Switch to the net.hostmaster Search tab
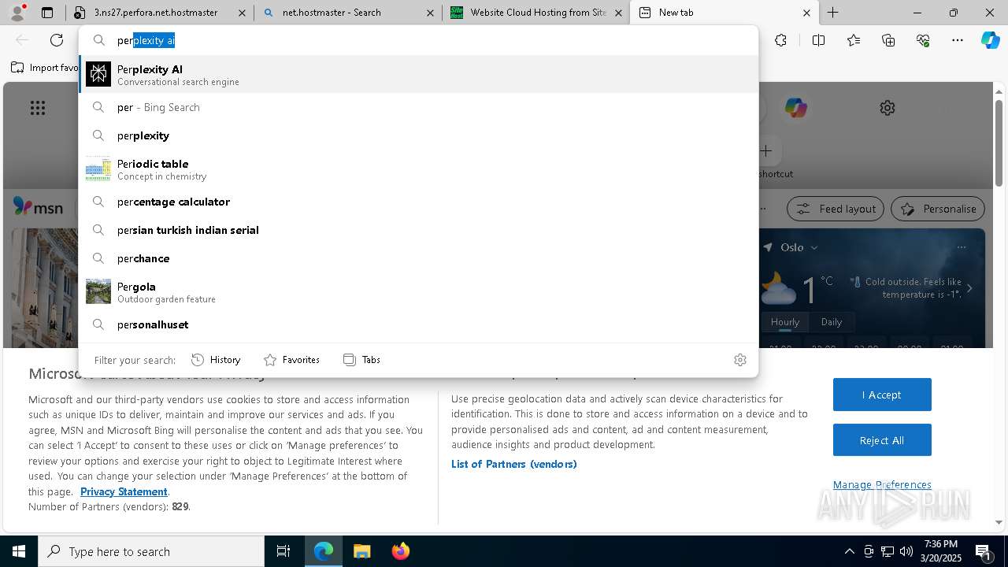 pos(348,13)
